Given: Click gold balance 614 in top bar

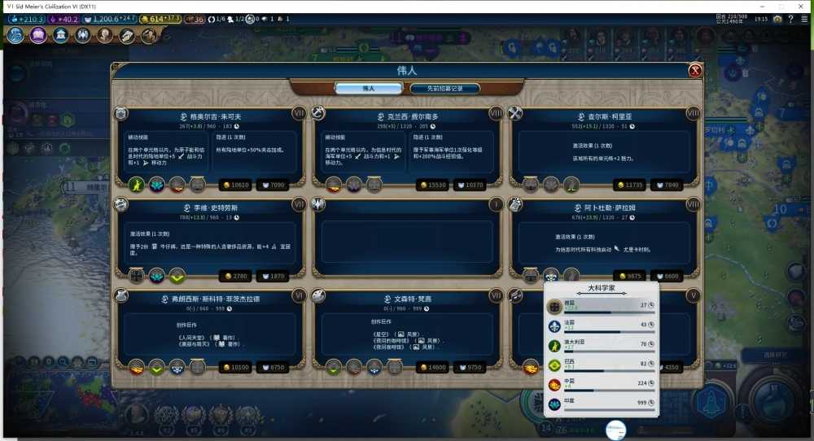Looking at the screenshot, I should pos(161,20).
